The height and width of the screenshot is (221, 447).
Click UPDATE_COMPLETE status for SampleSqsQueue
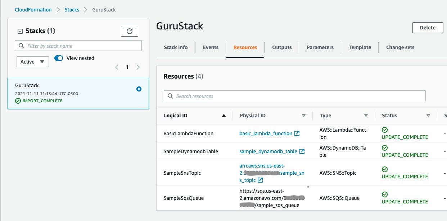[x=405, y=202]
